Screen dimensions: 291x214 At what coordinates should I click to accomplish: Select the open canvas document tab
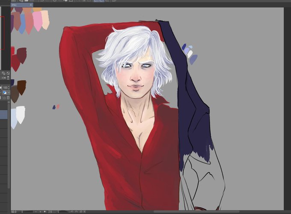(22, 5)
